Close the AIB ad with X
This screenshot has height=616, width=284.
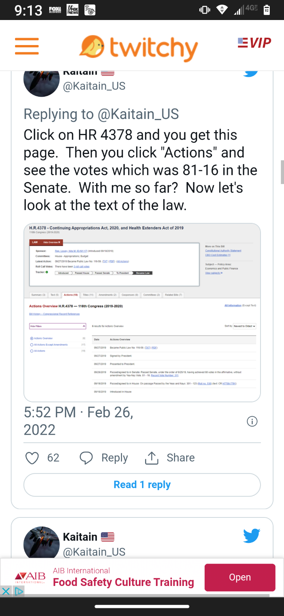pos(6,591)
